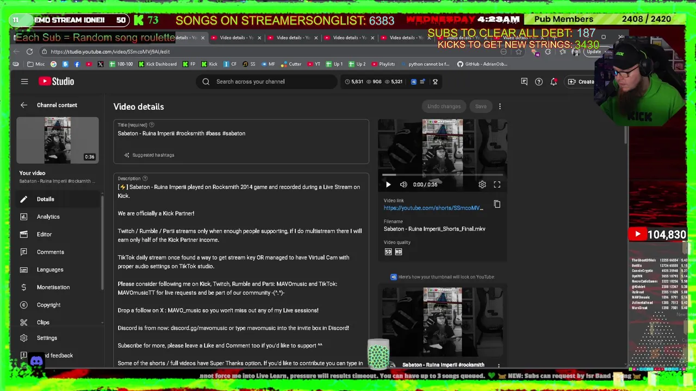Viewport: 696px width, 391px height.
Task: Click the Undo changes button
Action: pos(444,106)
